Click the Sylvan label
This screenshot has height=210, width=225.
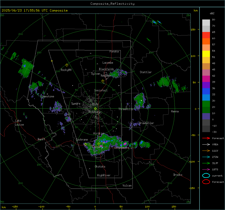(x=95, y=74)
